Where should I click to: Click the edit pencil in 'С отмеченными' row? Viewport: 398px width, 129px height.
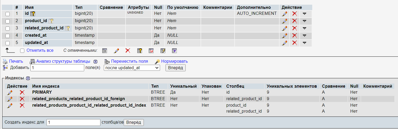117,51
